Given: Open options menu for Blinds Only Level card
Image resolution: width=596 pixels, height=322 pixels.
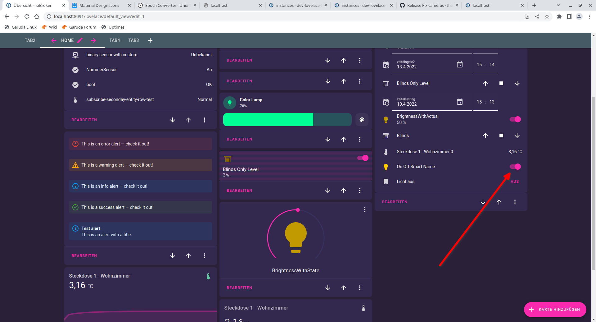Looking at the screenshot, I should [360, 191].
